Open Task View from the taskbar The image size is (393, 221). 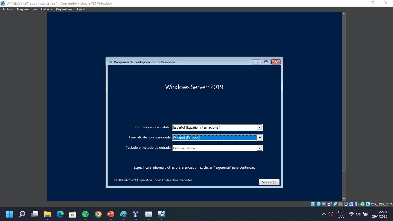click(x=35, y=214)
